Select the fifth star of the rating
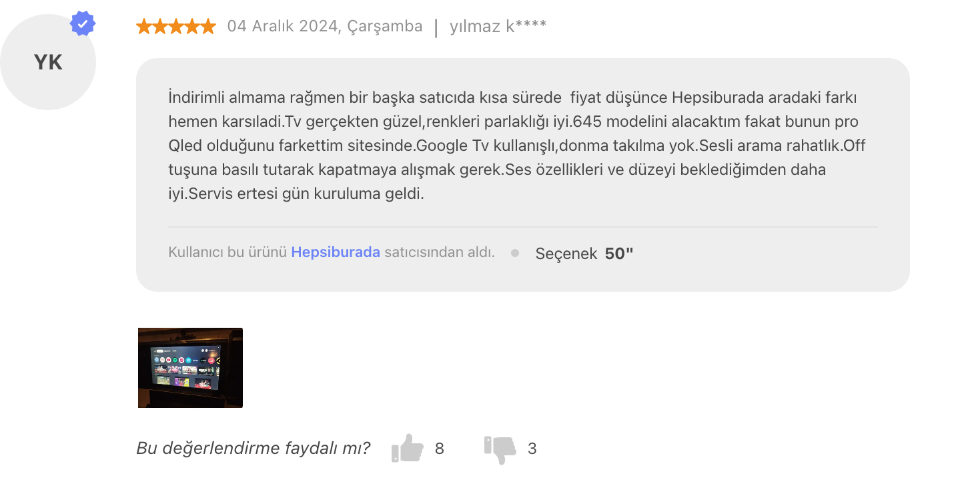Image resolution: width=958 pixels, height=482 pixels. point(207,26)
